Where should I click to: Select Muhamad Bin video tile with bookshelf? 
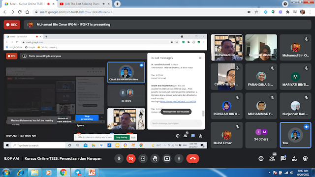(x=226, y=48)
